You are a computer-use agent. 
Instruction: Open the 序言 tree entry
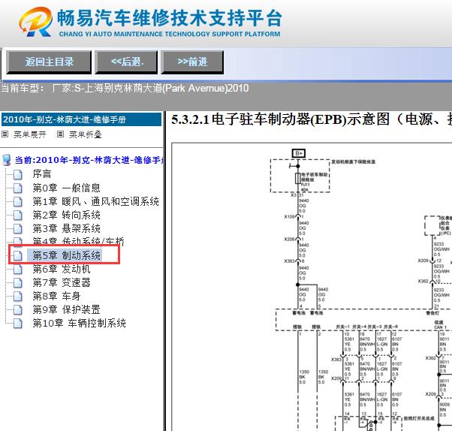coord(42,174)
